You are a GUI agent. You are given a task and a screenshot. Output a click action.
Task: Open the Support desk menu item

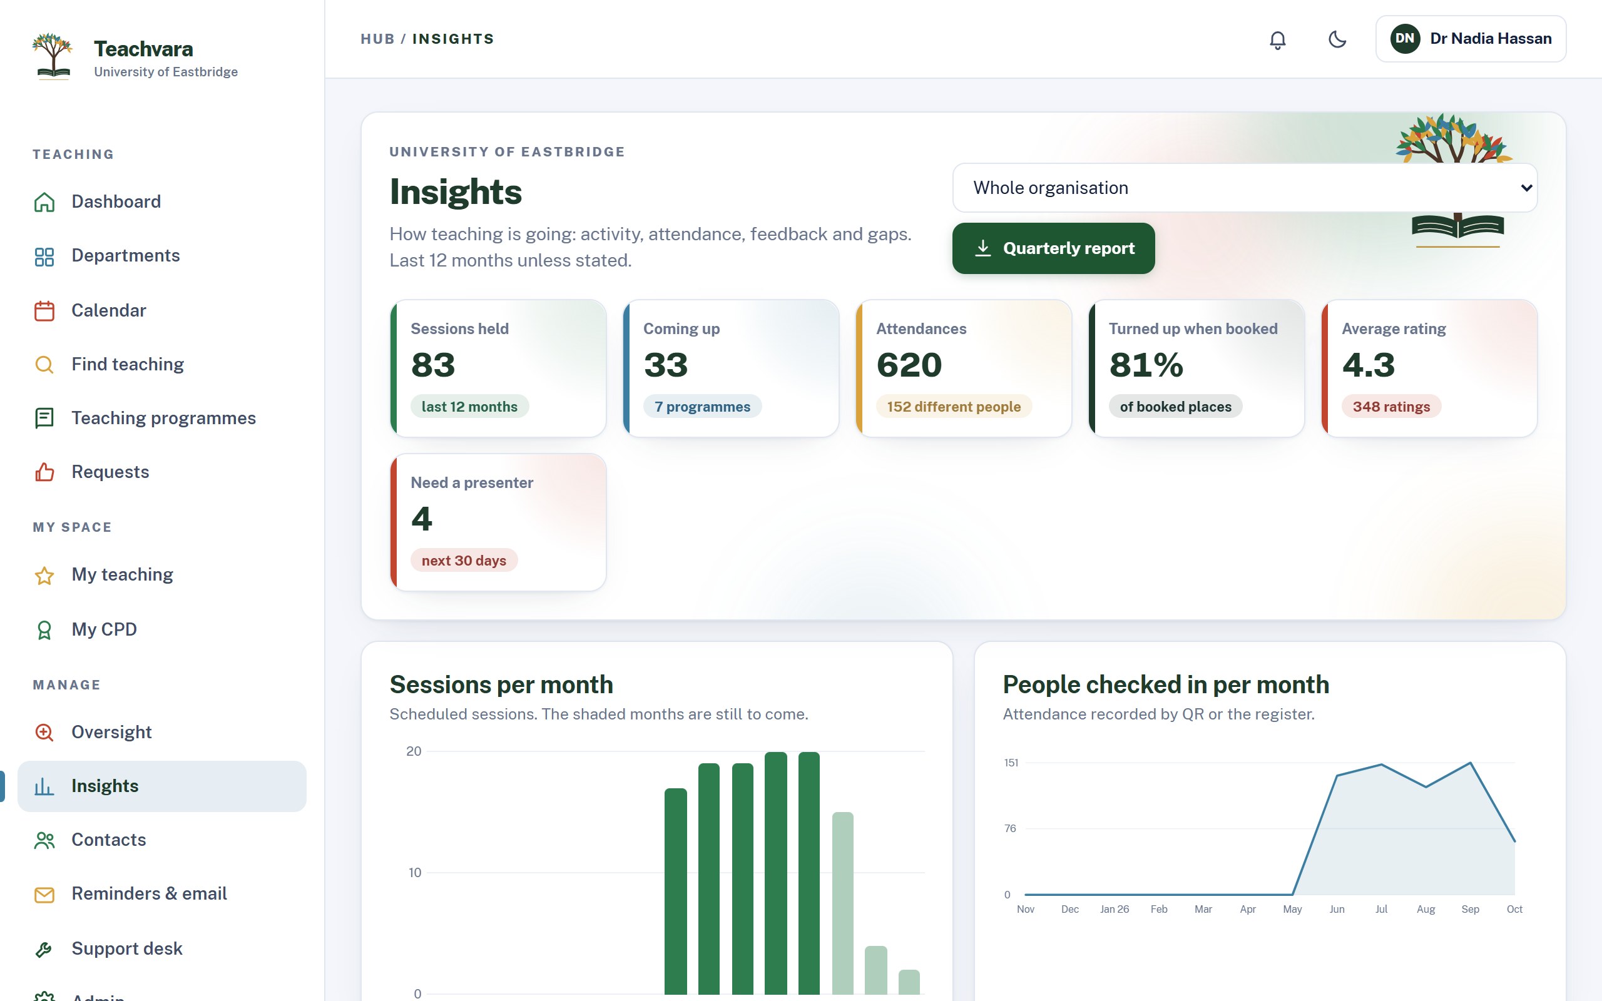point(162,948)
